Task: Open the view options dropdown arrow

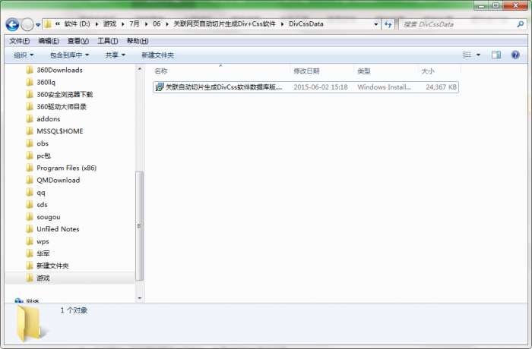Action: point(478,55)
